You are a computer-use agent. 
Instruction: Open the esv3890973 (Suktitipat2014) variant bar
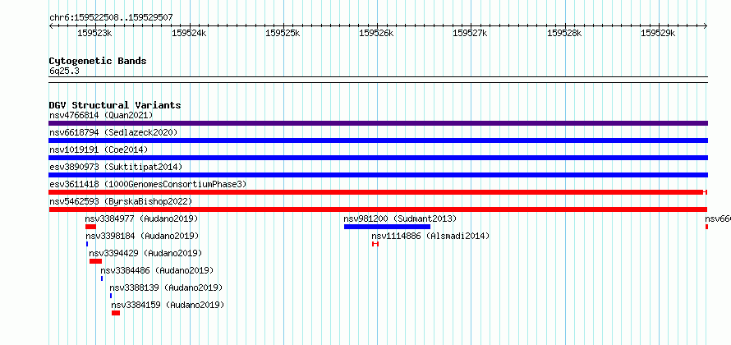tap(378, 175)
